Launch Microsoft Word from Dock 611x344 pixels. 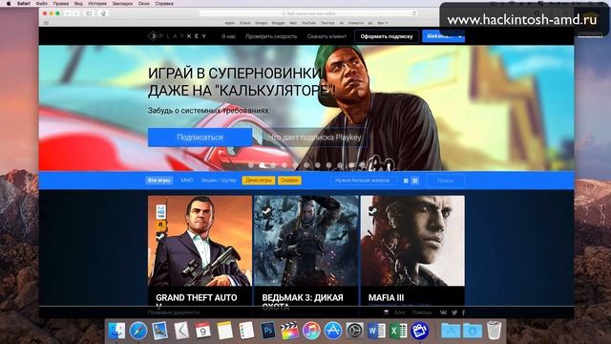pyautogui.click(x=376, y=331)
